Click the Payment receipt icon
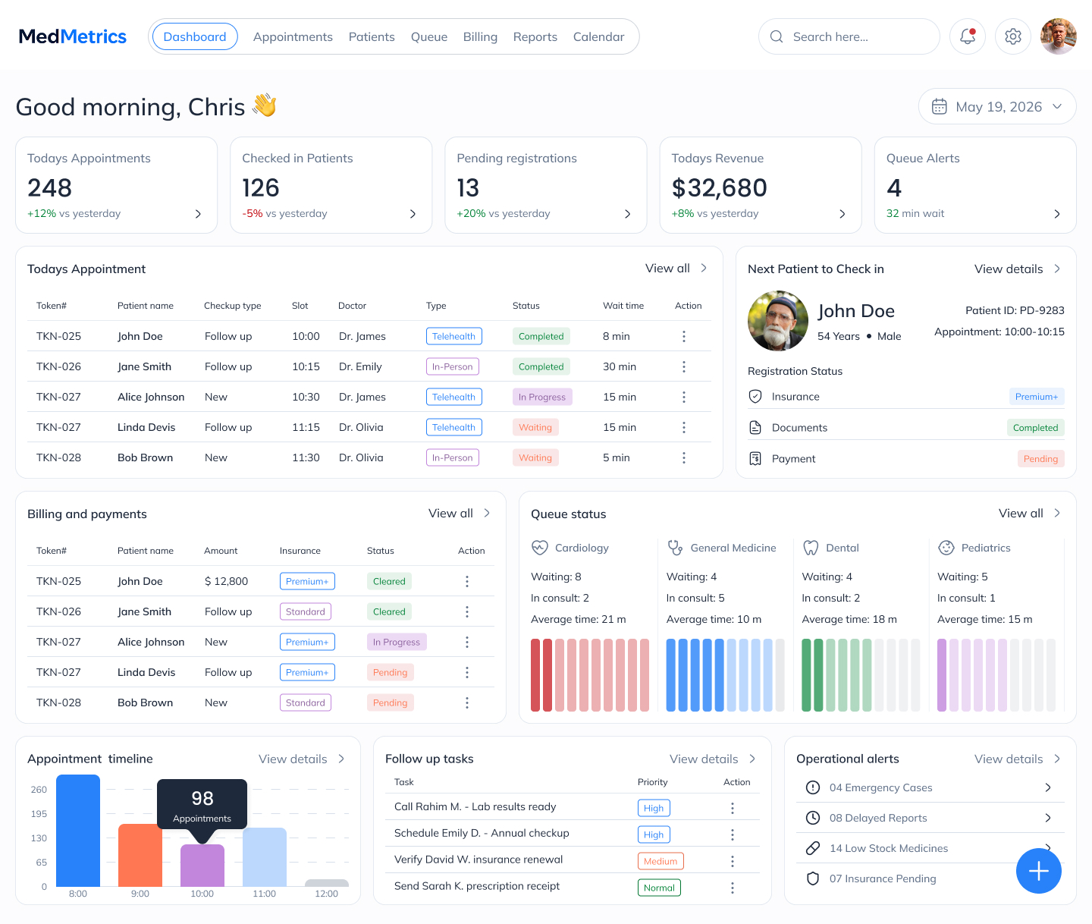1092x924 pixels. [755, 458]
